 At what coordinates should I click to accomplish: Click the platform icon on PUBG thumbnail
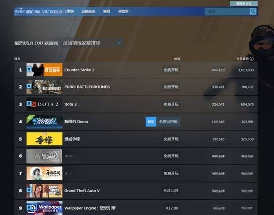pos(29,86)
